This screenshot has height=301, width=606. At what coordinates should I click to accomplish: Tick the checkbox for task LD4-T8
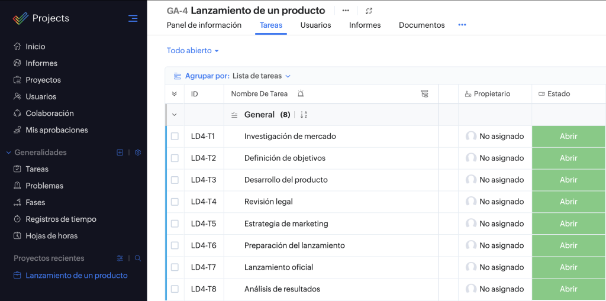click(x=175, y=289)
